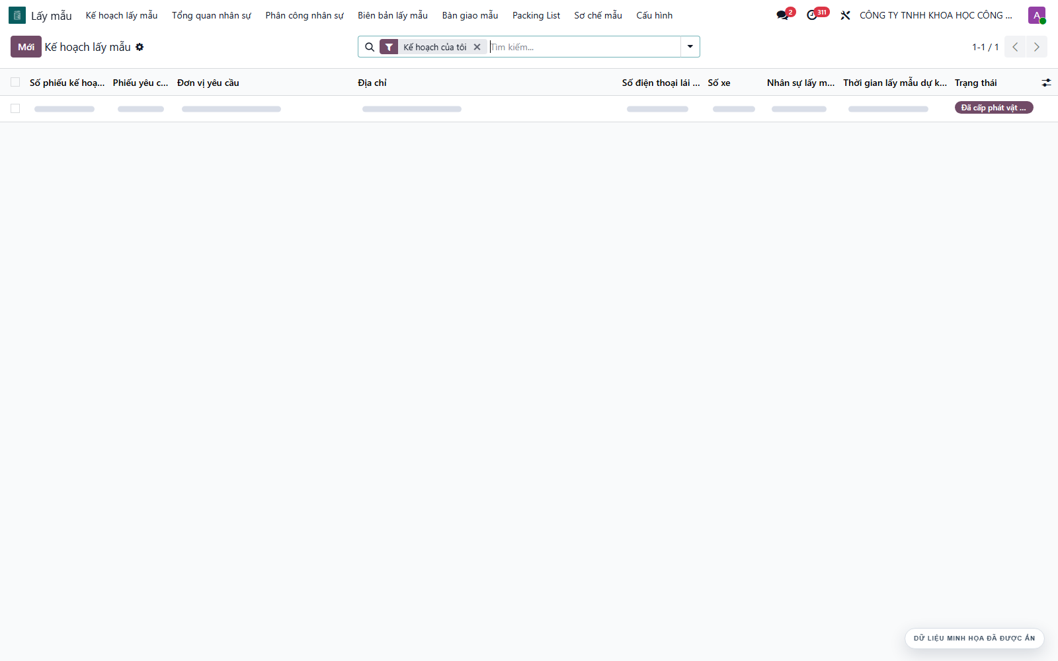Click the filter funnel icon
Image resolution: width=1058 pixels, height=661 pixels.
[x=389, y=47]
